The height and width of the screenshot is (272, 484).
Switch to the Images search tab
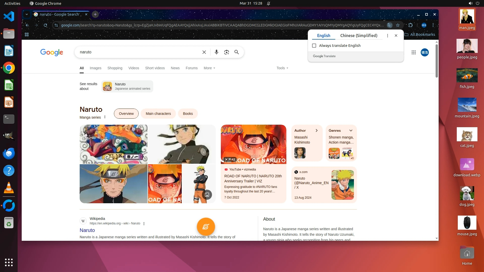pos(95,68)
